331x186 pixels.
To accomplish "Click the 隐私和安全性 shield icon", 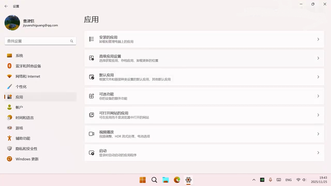I will point(10,149).
